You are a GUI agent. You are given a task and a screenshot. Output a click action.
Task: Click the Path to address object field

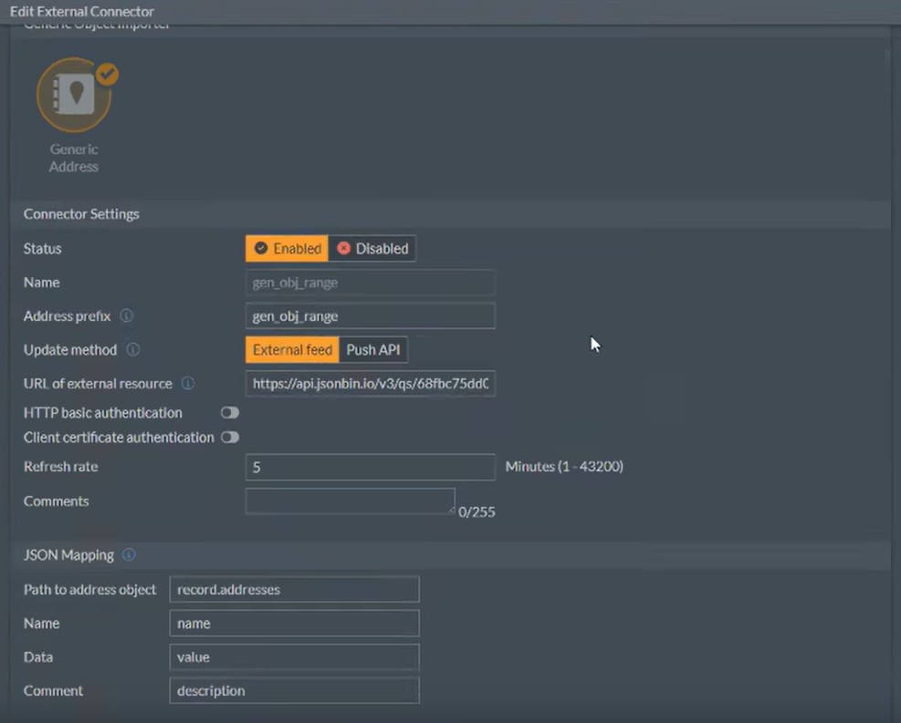tap(294, 589)
